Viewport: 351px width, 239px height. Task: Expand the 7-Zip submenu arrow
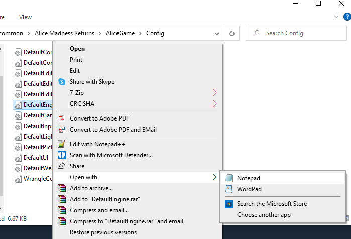tap(215, 93)
